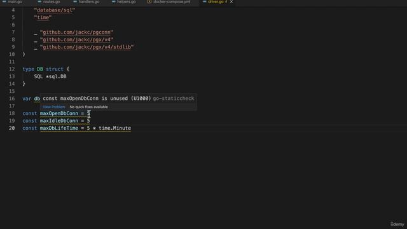407x229 pixels.
Task: Click the 'var' keyword on line 16
Action: [27, 99]
